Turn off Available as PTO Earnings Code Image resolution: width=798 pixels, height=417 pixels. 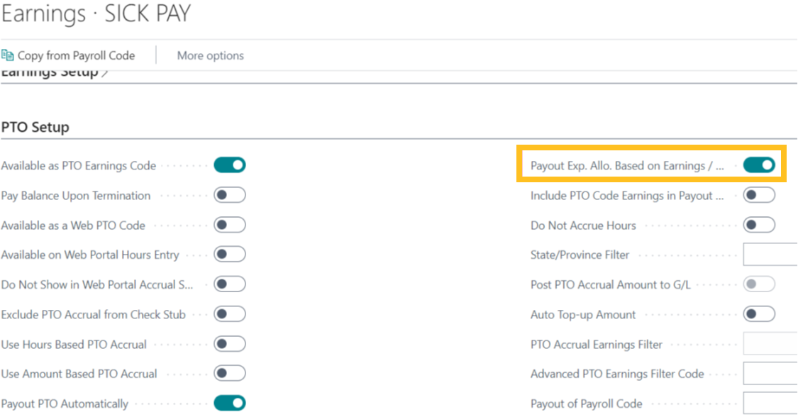(x=229, y=165)
